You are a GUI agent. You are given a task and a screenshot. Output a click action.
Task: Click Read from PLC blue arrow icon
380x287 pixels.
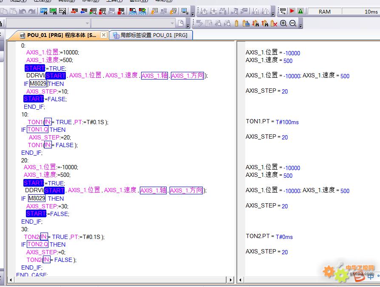84,11
